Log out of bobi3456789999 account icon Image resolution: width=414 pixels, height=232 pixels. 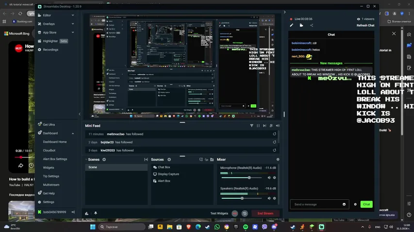point(73,212)
